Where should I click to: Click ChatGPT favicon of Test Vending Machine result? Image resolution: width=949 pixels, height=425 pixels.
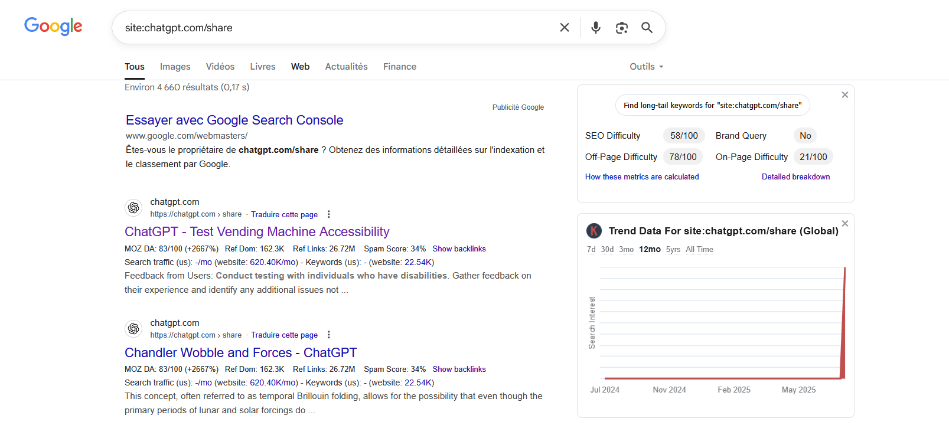click(x=133, y=208)
